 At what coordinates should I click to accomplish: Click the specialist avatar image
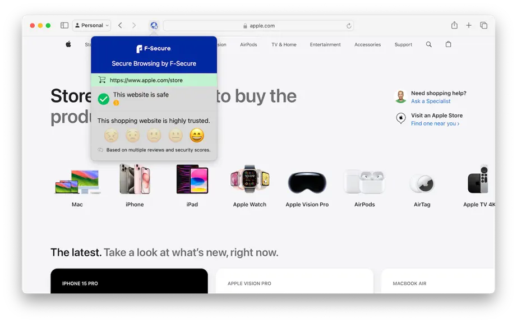[401, 96]
